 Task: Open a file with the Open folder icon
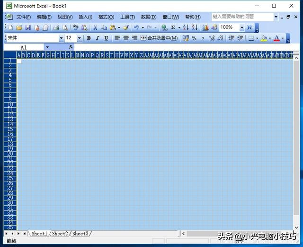tap(19, 27)
